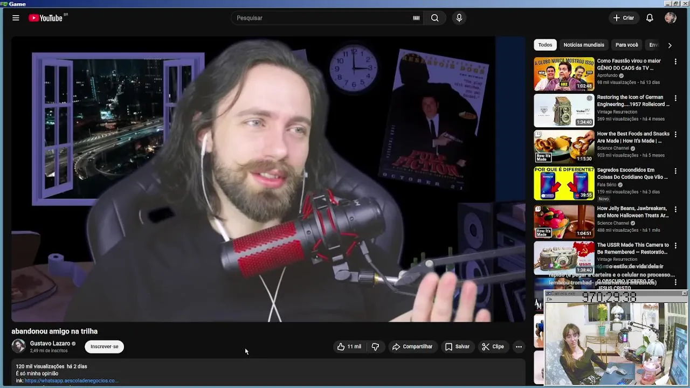Open the Gustavo Lazaro channel avatar
Screen dimensions: 690x388
tap(19, 346)
